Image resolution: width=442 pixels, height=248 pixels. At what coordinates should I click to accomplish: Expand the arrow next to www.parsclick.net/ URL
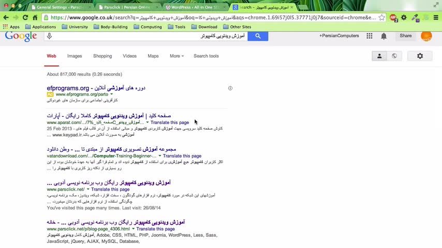coord(87,190)
